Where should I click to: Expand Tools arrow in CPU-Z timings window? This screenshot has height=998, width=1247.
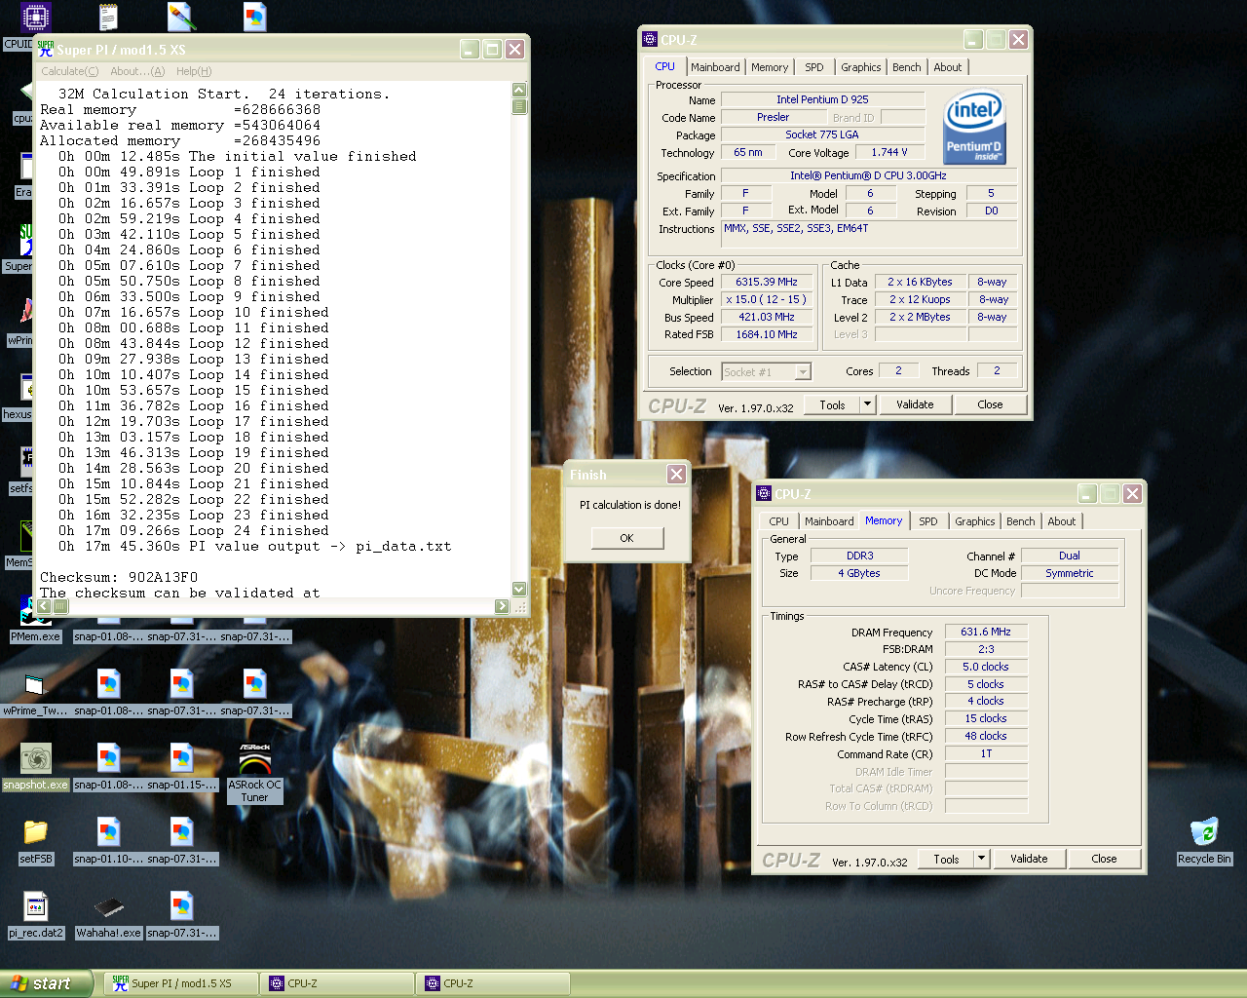pos(981,859)
